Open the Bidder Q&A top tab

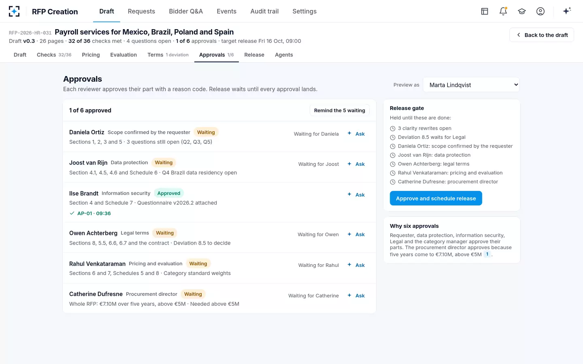(x=186, y=11)
